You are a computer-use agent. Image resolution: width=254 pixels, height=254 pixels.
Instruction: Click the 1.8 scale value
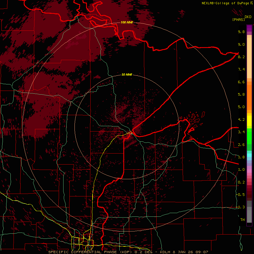[x=241, y=157]
